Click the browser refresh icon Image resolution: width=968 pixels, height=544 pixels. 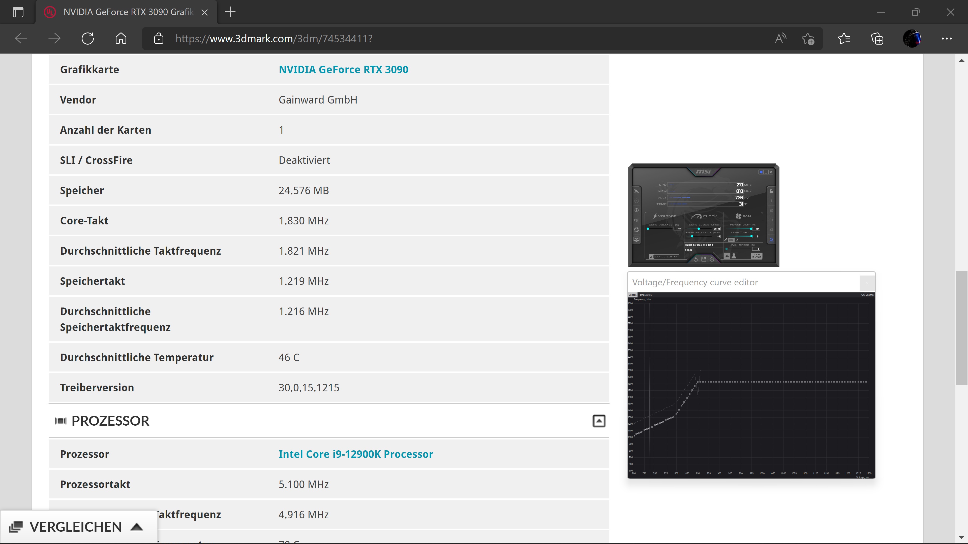(x=87, y=38)
